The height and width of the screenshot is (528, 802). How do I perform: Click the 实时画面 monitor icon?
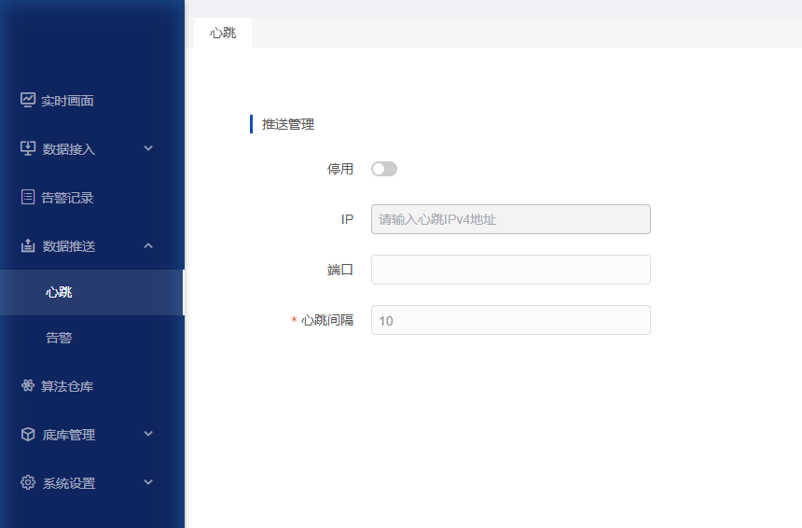28,100
